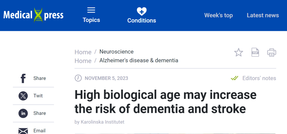Click the Topics label
This screenshot has height=134, width=287.
point(91,20)
